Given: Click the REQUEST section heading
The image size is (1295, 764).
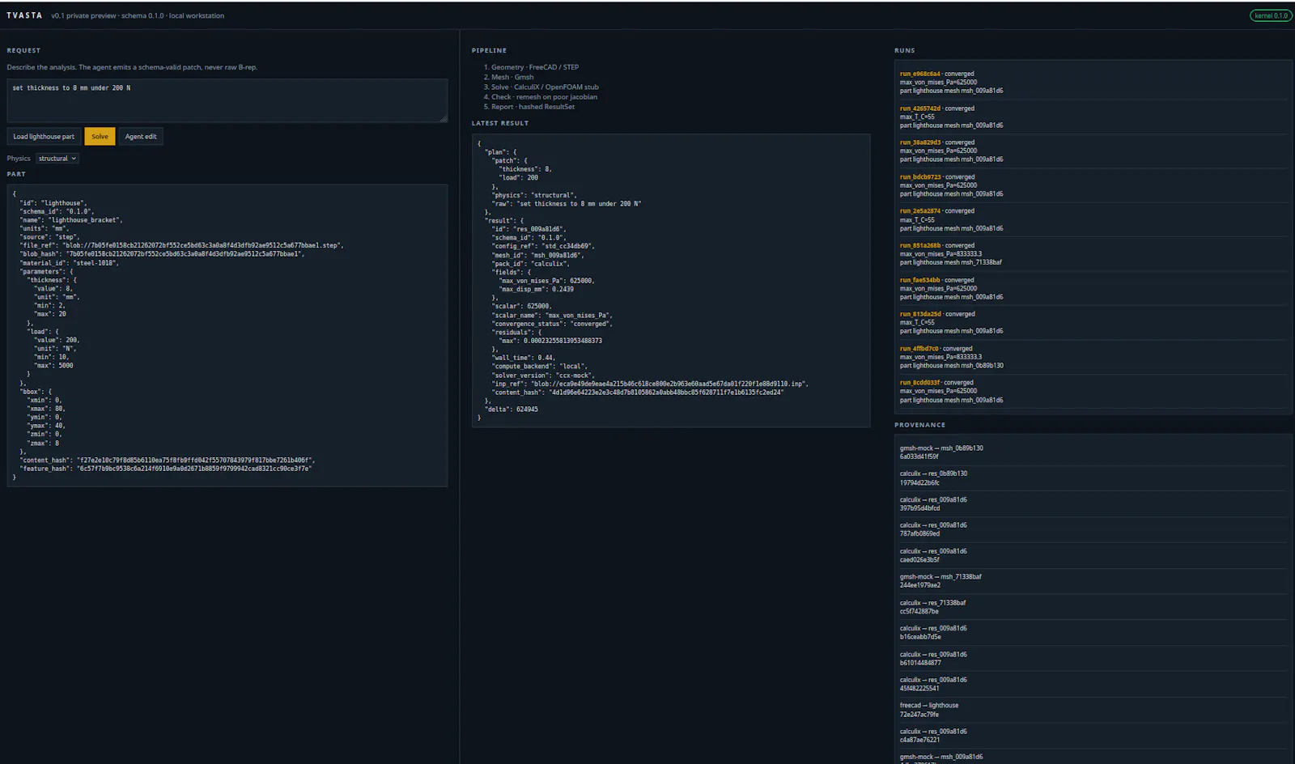Looking at the screenshot, I should 23,50.
